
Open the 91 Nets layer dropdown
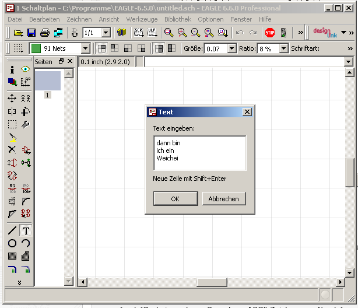pos(85,48)
